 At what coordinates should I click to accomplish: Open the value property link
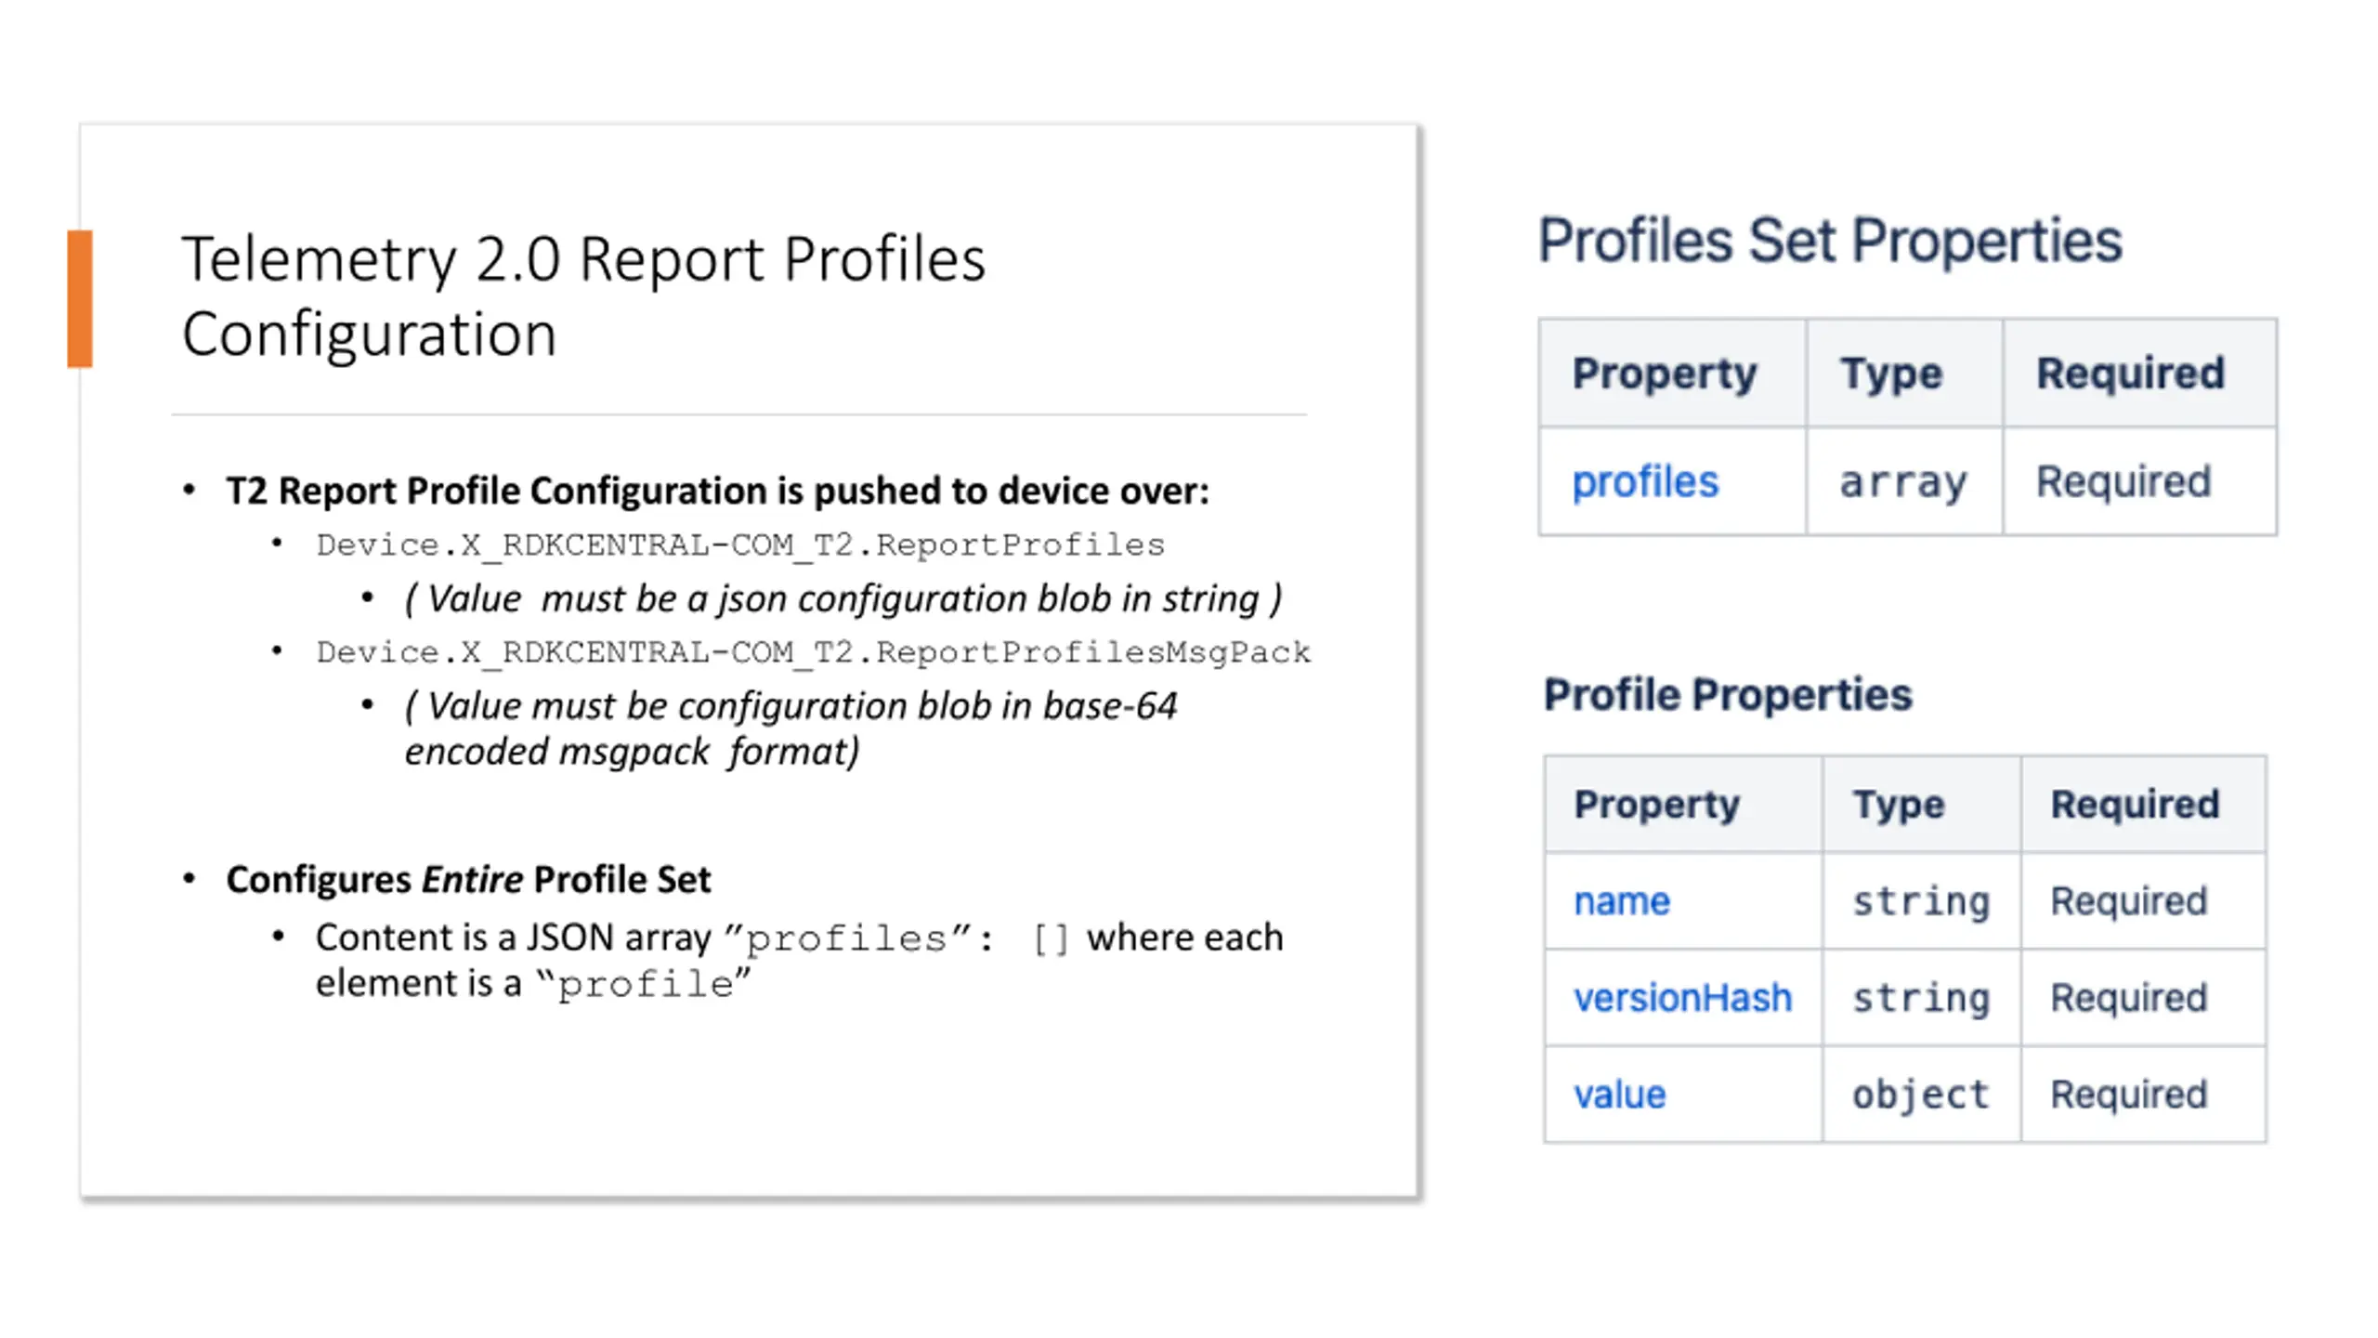(1619, 1095)
